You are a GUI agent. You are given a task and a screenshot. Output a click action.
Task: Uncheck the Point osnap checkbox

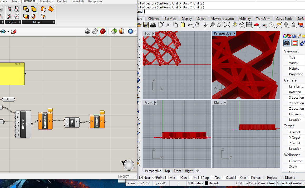coord(154,177)
